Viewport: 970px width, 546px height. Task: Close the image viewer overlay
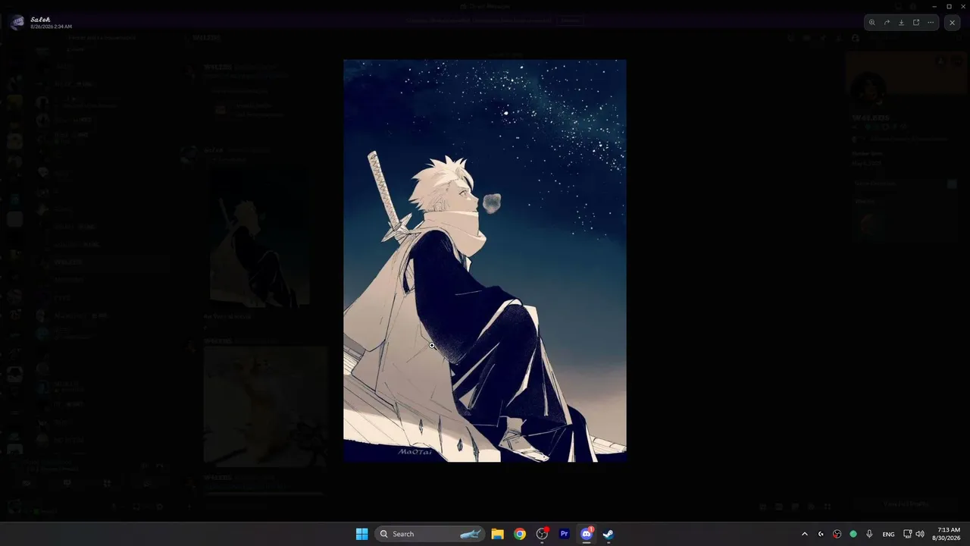pos(953,23)
